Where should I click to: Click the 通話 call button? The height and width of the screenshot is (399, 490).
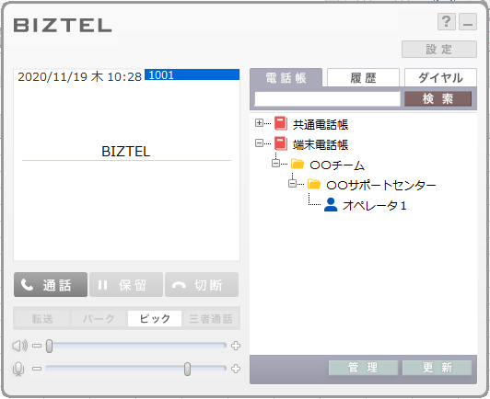click(x=51, y=284)
